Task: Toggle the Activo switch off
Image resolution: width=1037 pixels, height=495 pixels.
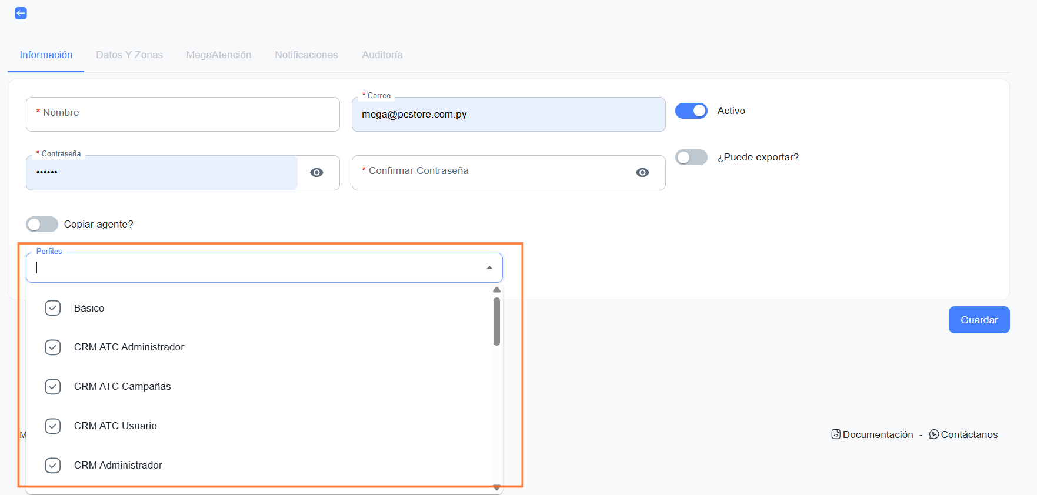Action: point(691,111)
